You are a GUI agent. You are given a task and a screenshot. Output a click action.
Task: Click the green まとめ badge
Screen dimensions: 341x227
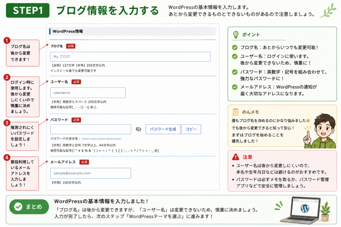(29, 207)
